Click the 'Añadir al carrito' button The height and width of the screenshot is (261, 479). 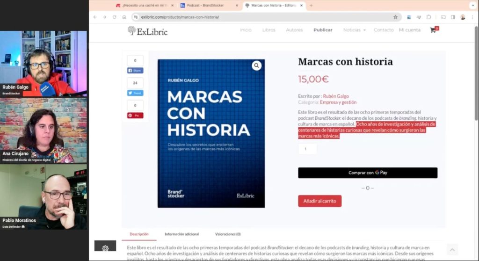pos(319,201)
